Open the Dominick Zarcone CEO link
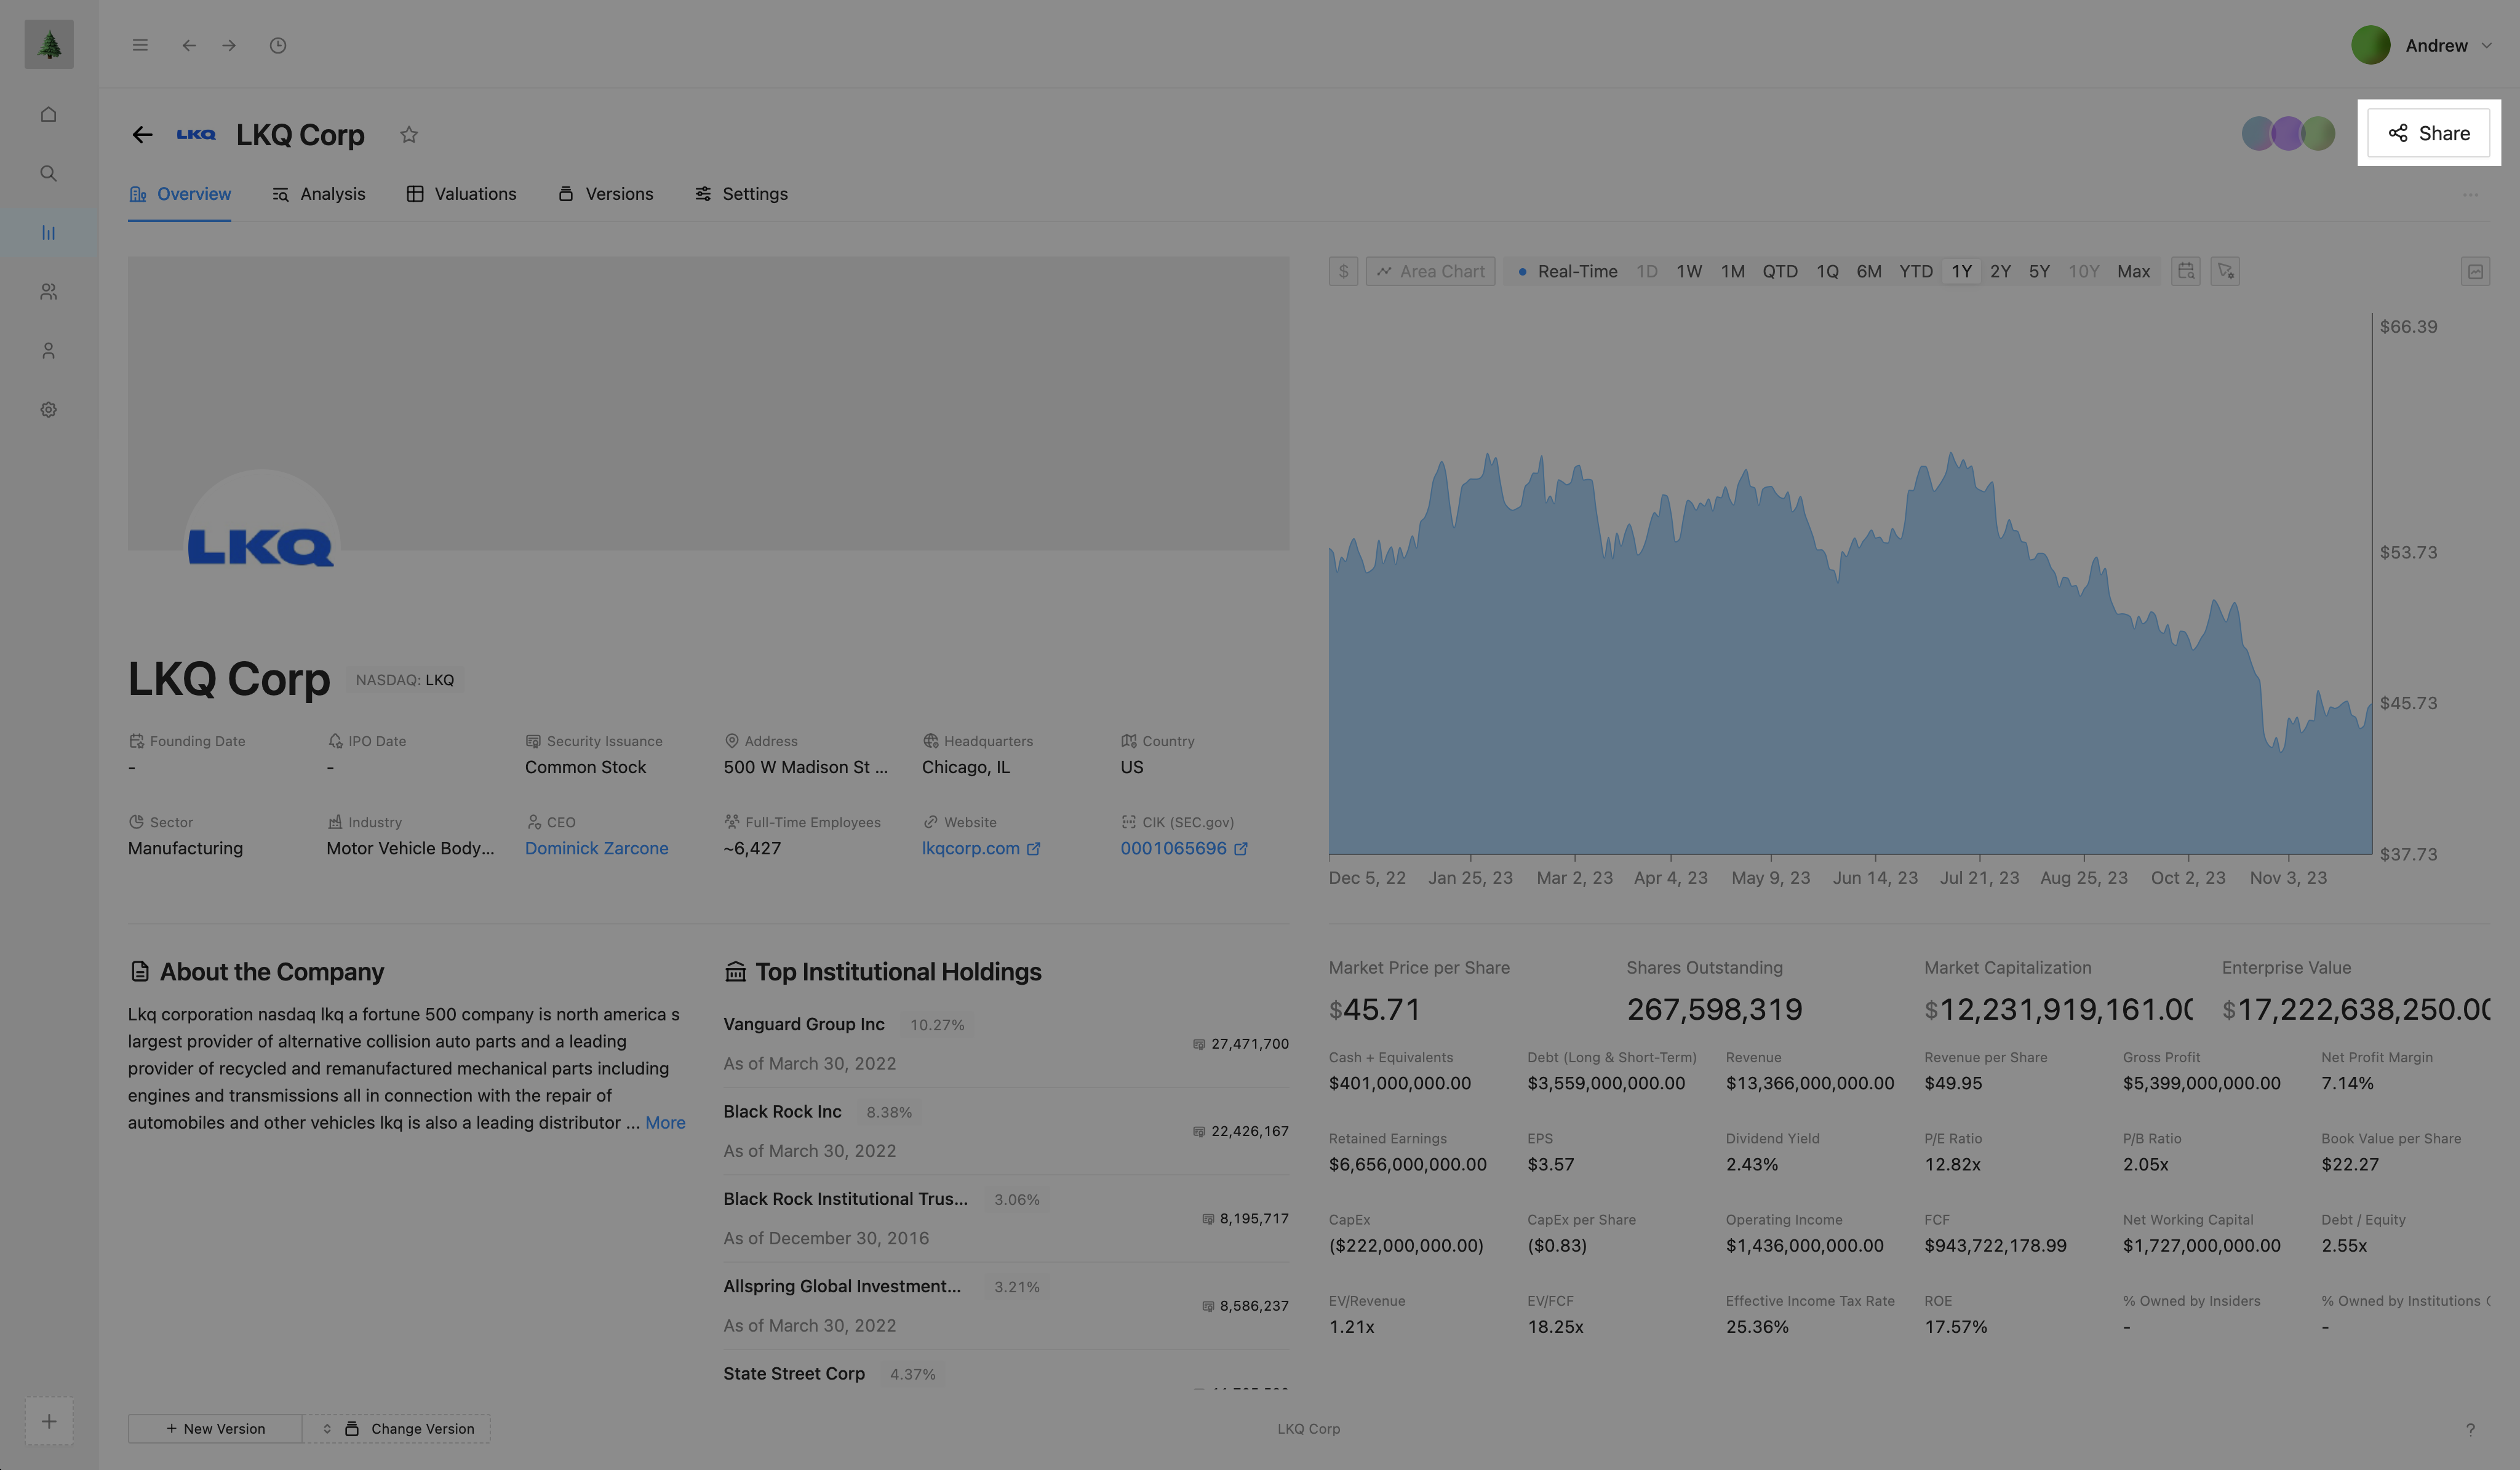Viewport: 2520px width, 1470px height. point(596,848)
